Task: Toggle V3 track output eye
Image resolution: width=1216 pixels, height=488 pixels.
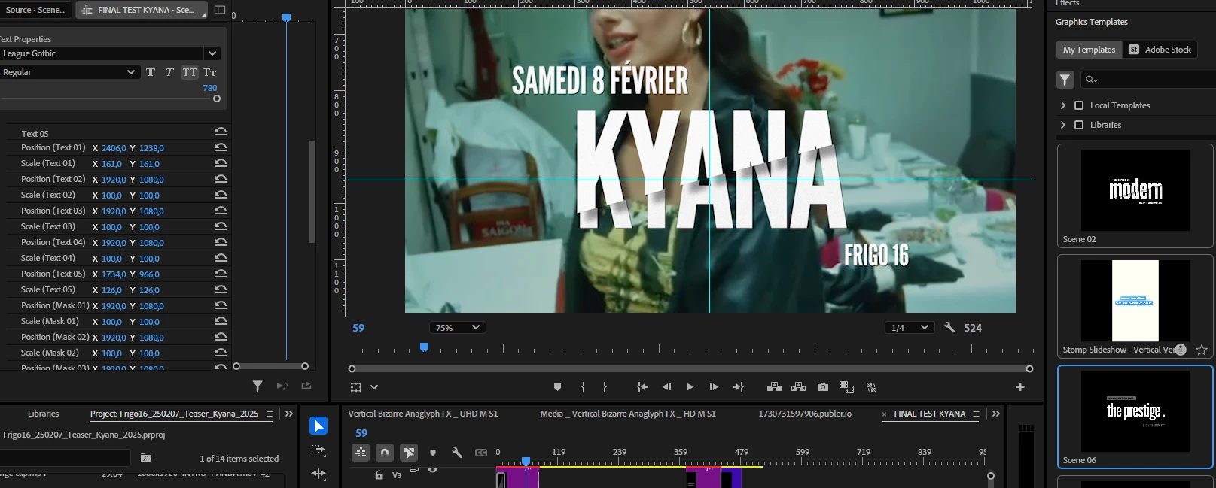Action: pyautogui.click(x=433, y=470)
